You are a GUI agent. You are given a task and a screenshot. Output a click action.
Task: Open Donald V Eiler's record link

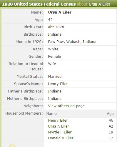[x=61, y=138]
